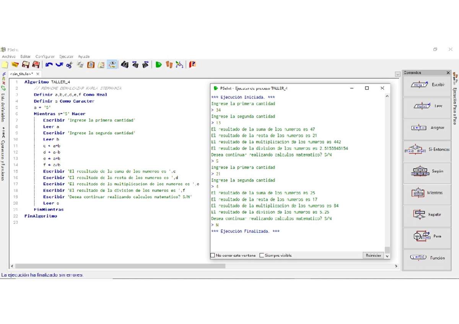Viewport: 459px width, 324px height.
Task: Click the Undo arrow icon
Action: pos(49,65)
